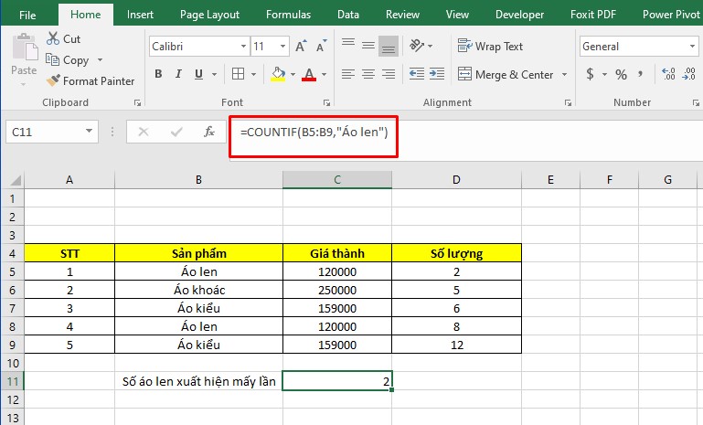Click the Paste clipboard icon

24,47
